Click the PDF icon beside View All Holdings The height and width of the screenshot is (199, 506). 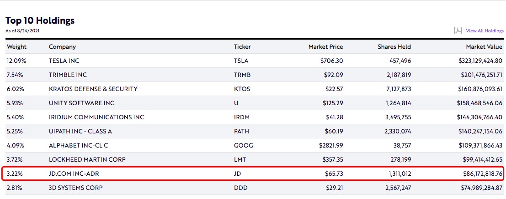(x=458, y=31)
